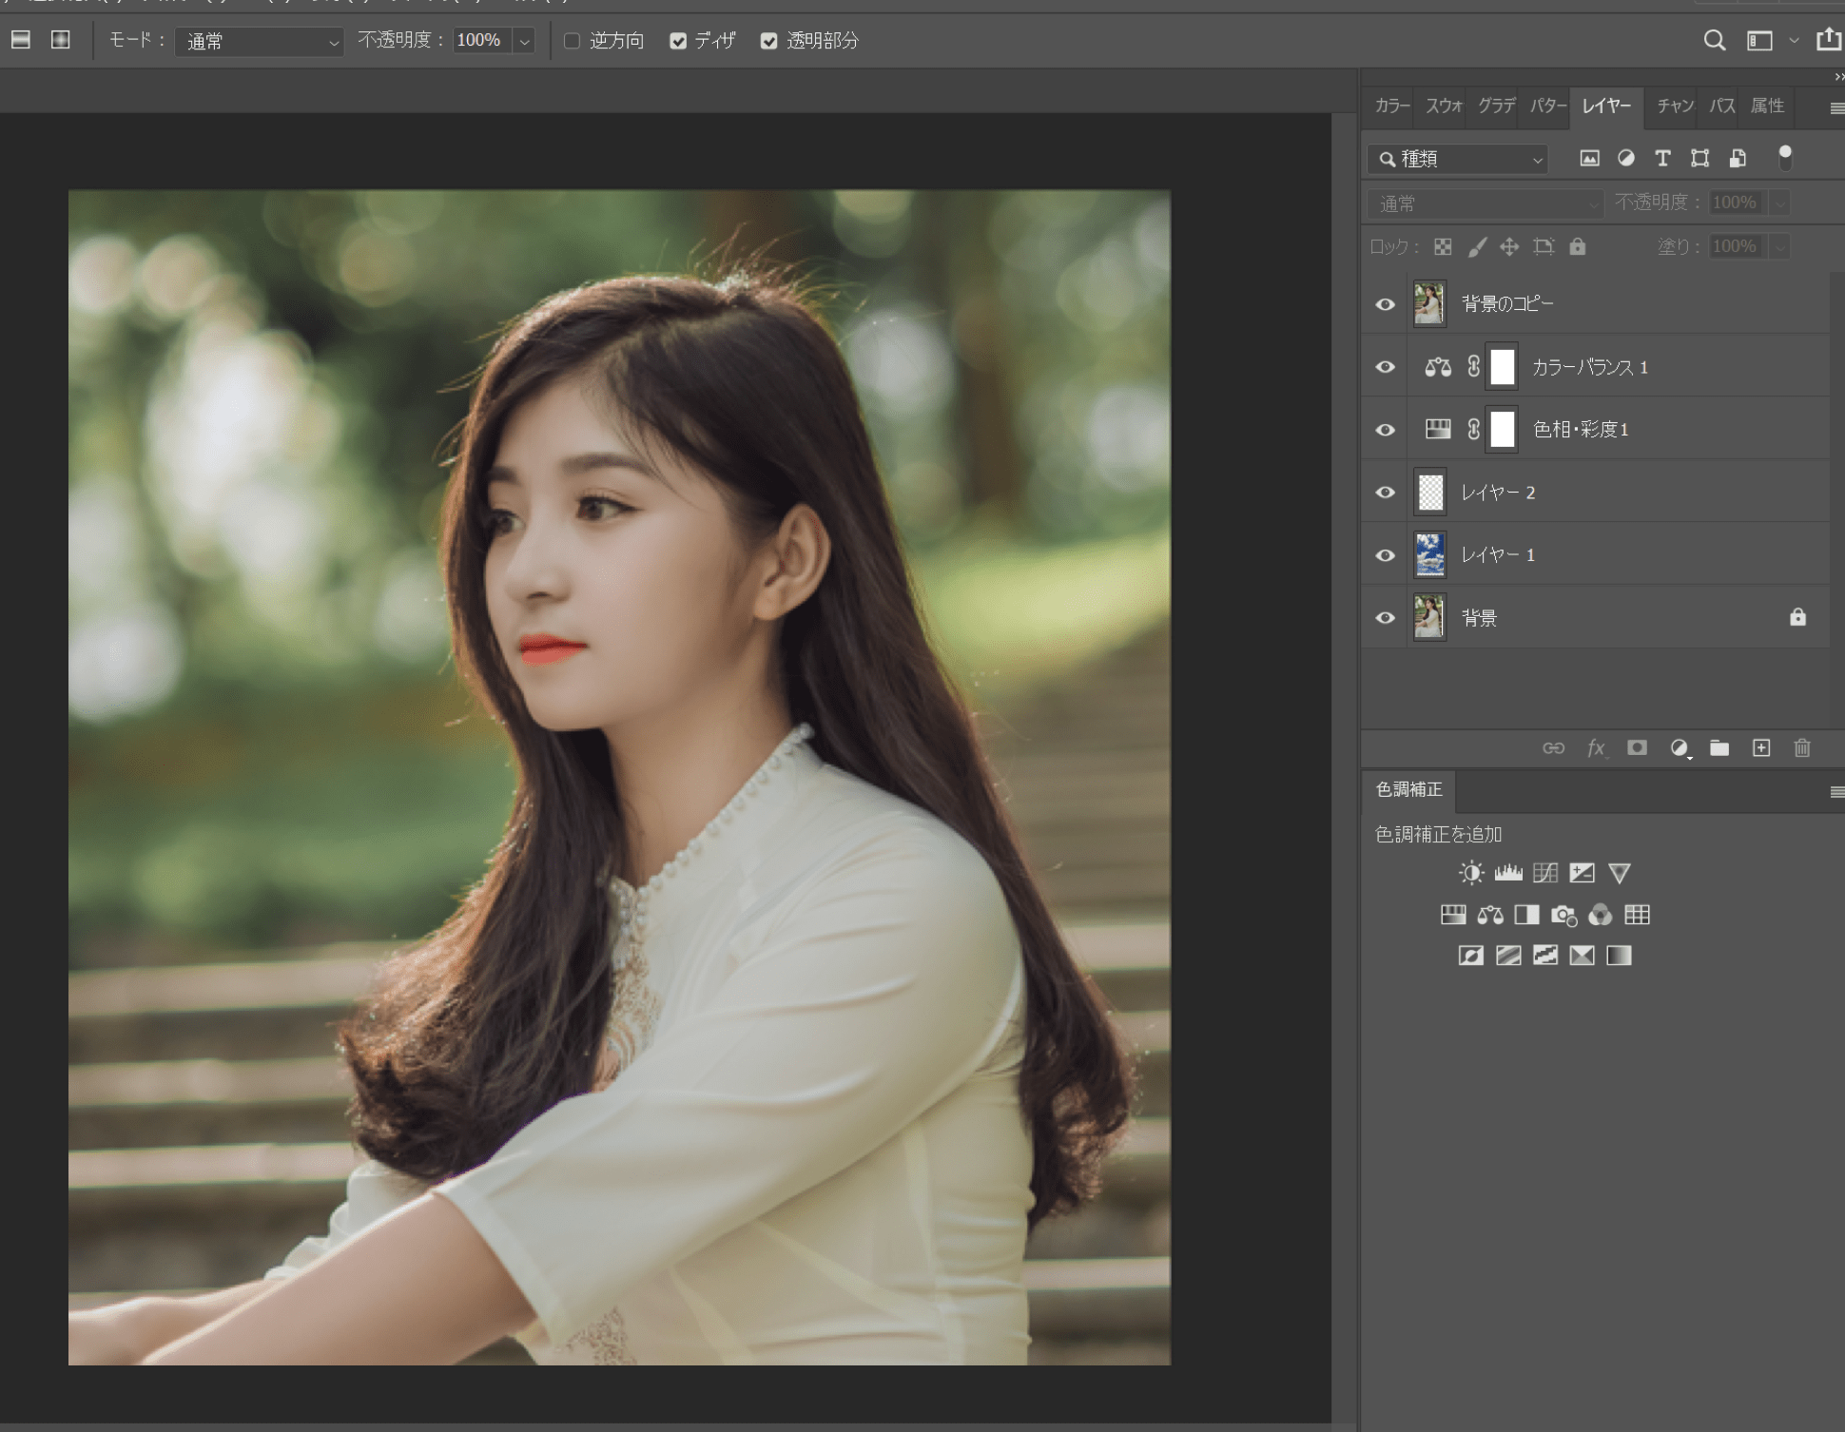Add Color Lookup grid icon
Image resolution: width=1845 pixels, height=1432 pixels.
(x=1638, y=915)
